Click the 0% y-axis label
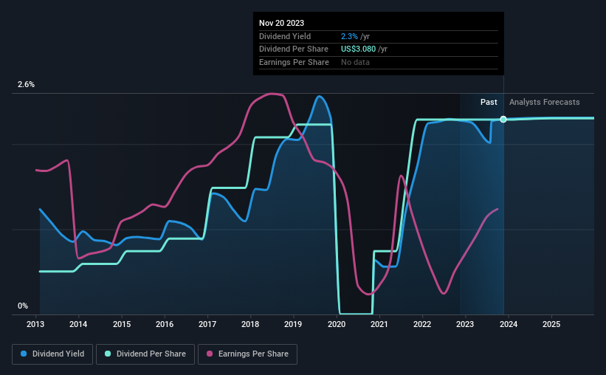 [x=23, y=306]
